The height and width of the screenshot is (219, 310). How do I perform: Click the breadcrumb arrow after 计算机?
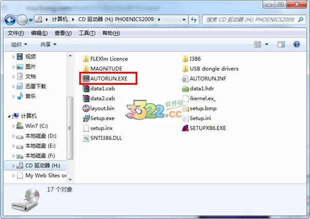pyautogui.click(x=73, y=20)
